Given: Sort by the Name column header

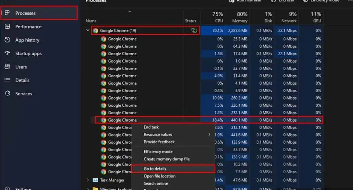Looking at the screenshot, I should (91, 21).
